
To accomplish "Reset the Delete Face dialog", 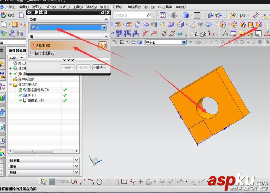I will tap(102, 12).
